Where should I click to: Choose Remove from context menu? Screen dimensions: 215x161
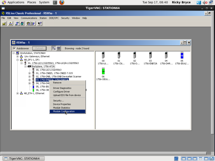pyautogui.click(x=67, y=83)
